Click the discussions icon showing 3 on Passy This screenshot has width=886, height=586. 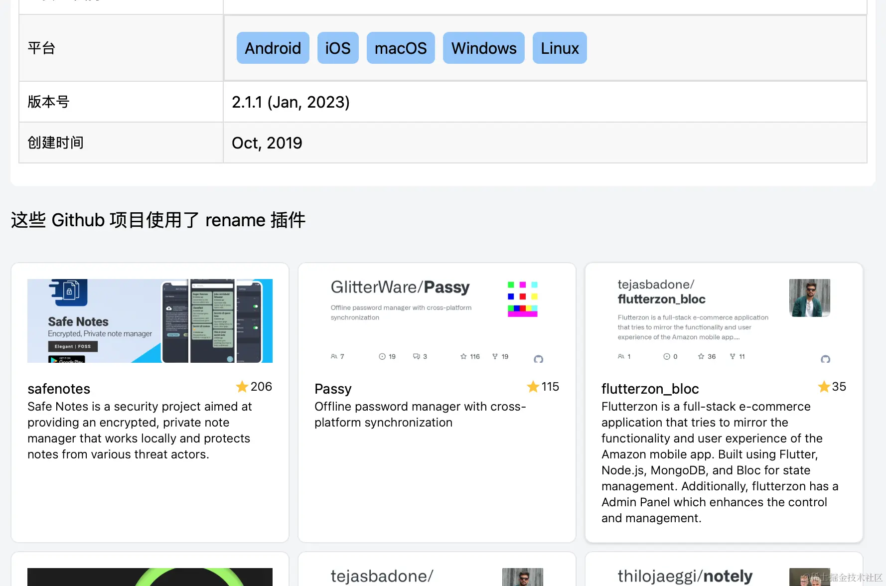(x=416, y=356)
